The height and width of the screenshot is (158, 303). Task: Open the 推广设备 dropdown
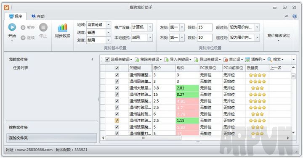[x=150, y=27]
